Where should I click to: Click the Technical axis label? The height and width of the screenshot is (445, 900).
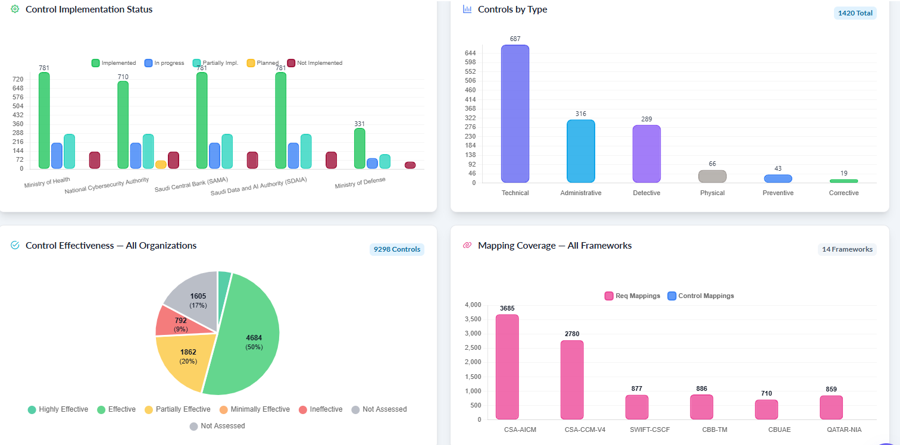pos(515,193)
